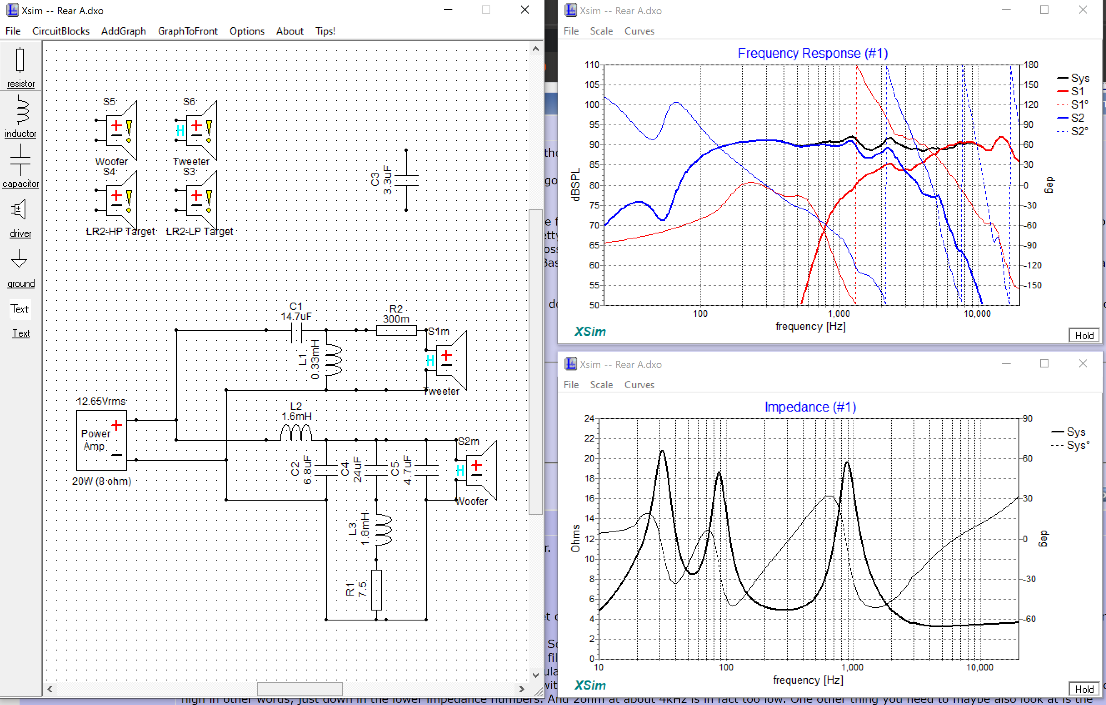Select the capacitor component tool
This screenshot has width=1106, height=705.
click(x=20, y=166)
